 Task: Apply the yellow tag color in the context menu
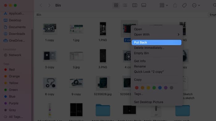(x=148, y=88)
